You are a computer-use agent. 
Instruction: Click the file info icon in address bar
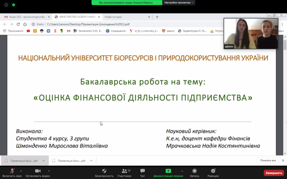point(33,24)
